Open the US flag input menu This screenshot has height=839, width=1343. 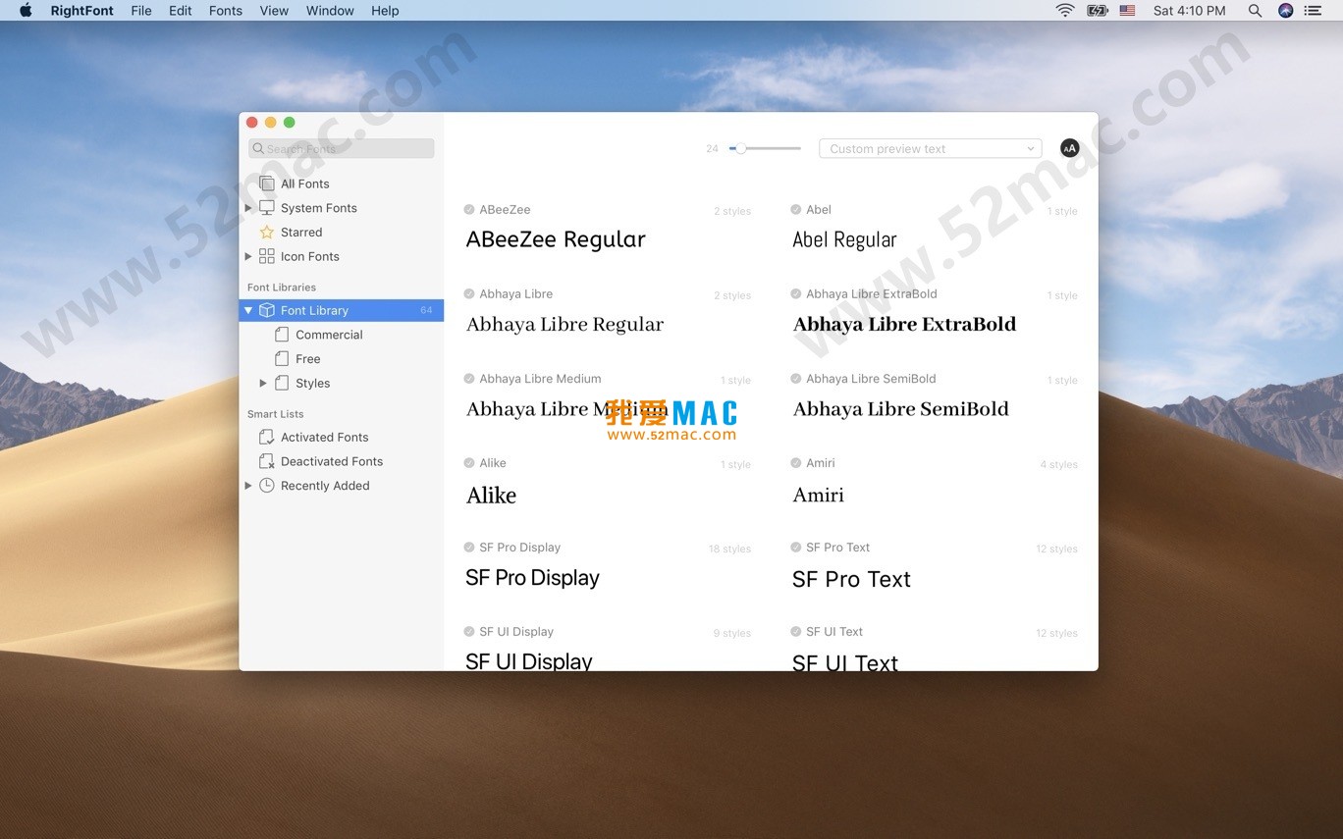[x=1127, y=11]
